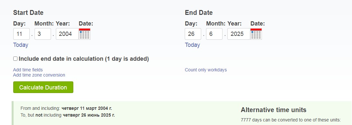This screenshot has height=125, width=352.
Task: Set End Date to Today link
Action: pyautogui.click(x=192, y=45)
